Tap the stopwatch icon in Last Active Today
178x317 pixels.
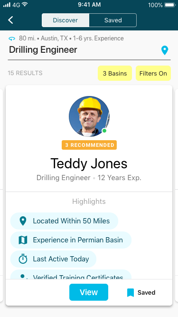click(23, 259)
